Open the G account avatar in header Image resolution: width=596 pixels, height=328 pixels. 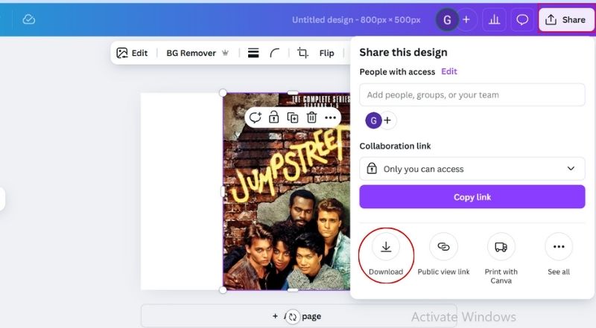point(447,20)
